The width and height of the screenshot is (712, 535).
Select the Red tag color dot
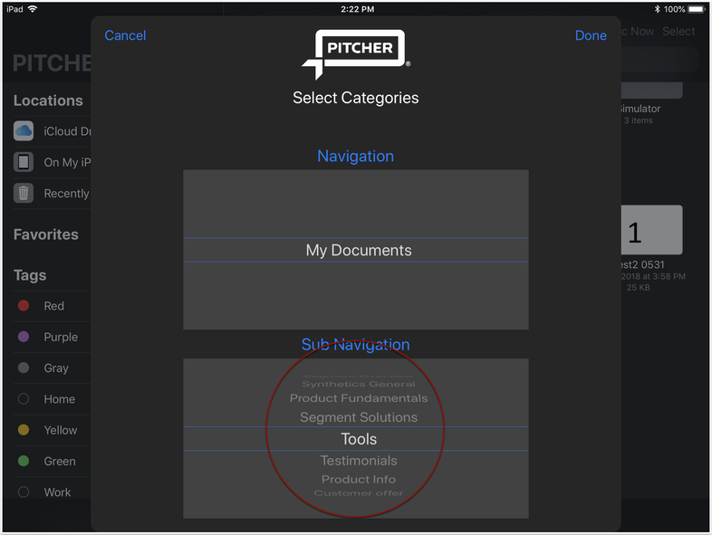coord(24,306)
